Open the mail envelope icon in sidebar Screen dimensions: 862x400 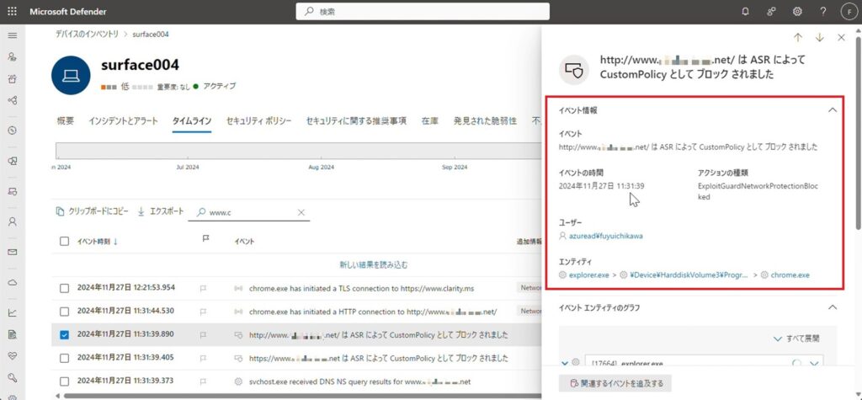tap(12, 252)
